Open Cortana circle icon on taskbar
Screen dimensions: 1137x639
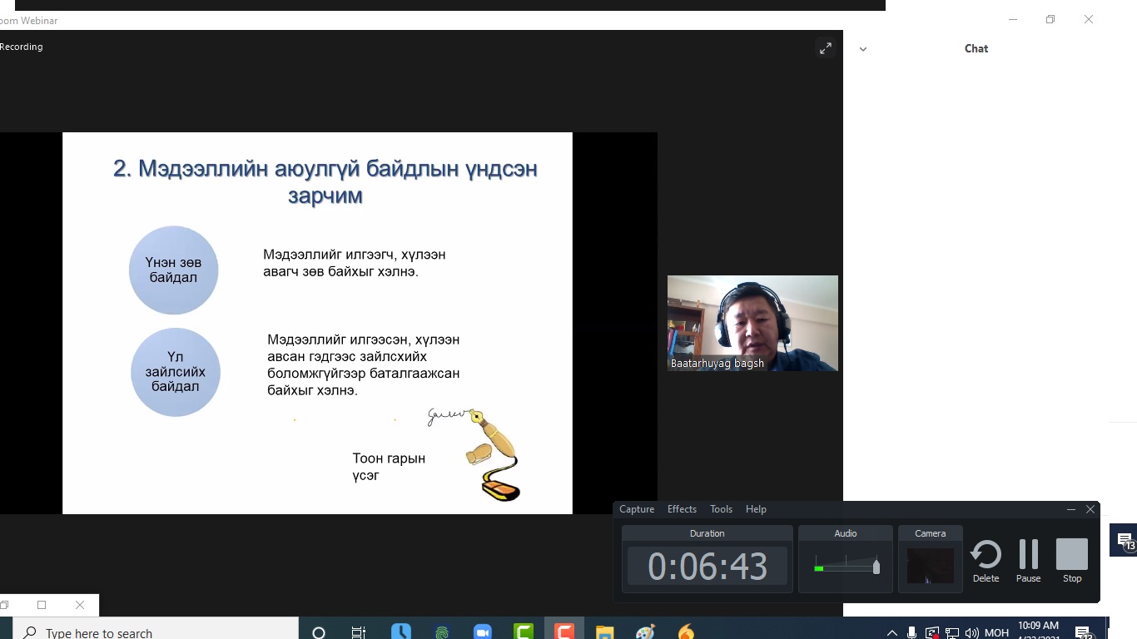(318, 632)
